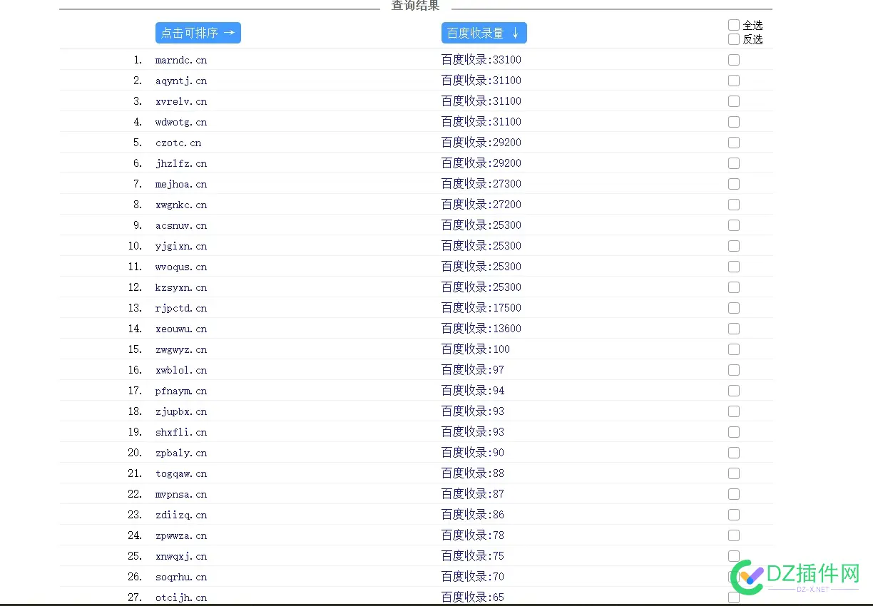Toggle the 反选 invert selection checkbox
The width and height of the screenshot is (873, 606).
tap(734, 39)
